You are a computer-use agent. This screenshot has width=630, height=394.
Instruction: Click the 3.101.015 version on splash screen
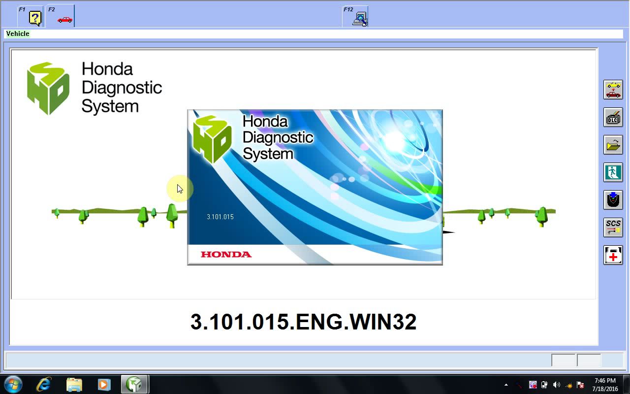(x=220, y=217)
